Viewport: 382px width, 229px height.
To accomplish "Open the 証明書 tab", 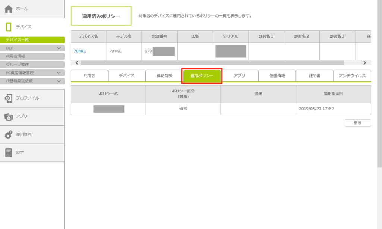I will coord(314,76).
